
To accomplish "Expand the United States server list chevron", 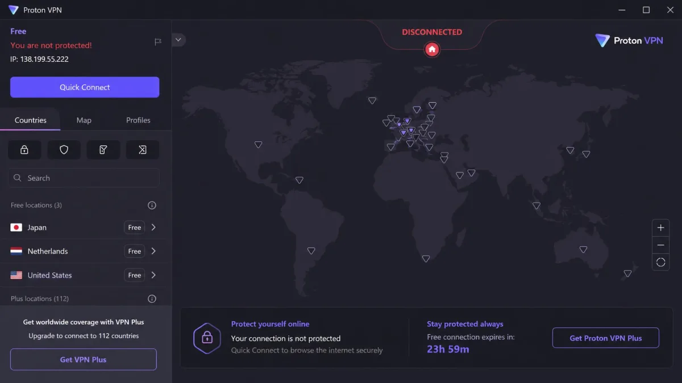I will click(x=153, y=275).
